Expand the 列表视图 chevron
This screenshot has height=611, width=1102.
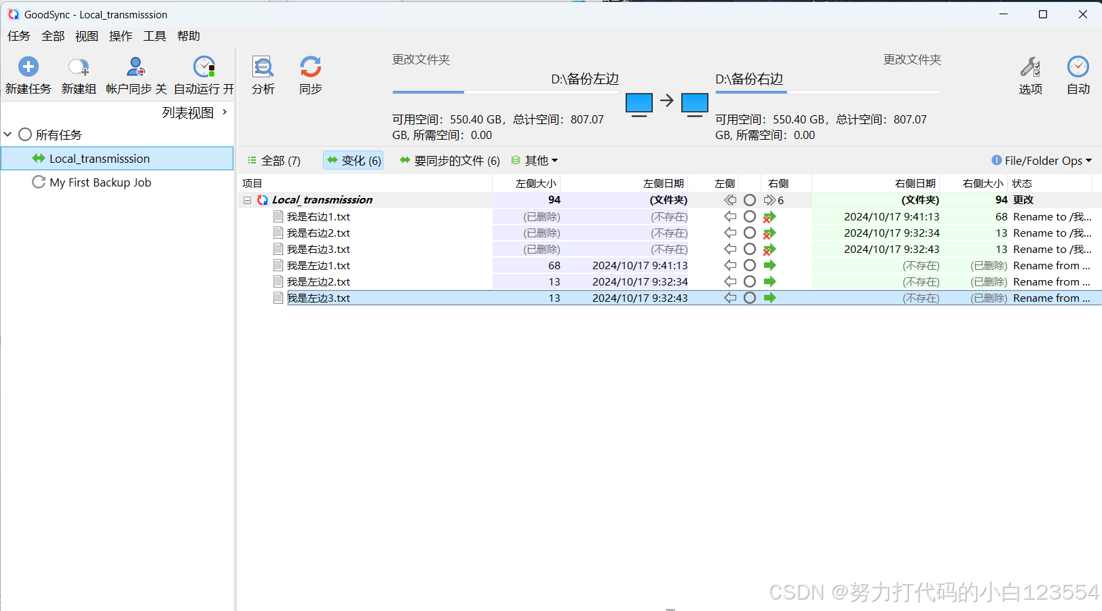point(225,112)
